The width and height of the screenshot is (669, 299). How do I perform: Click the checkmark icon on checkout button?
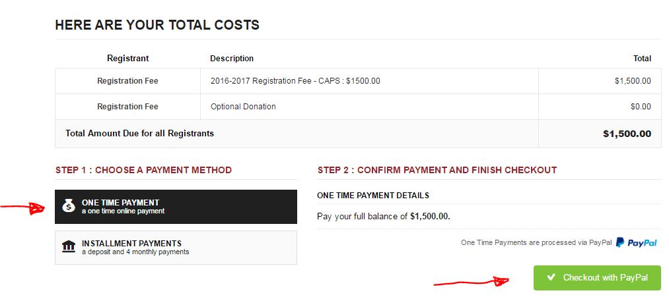(551, 278)
